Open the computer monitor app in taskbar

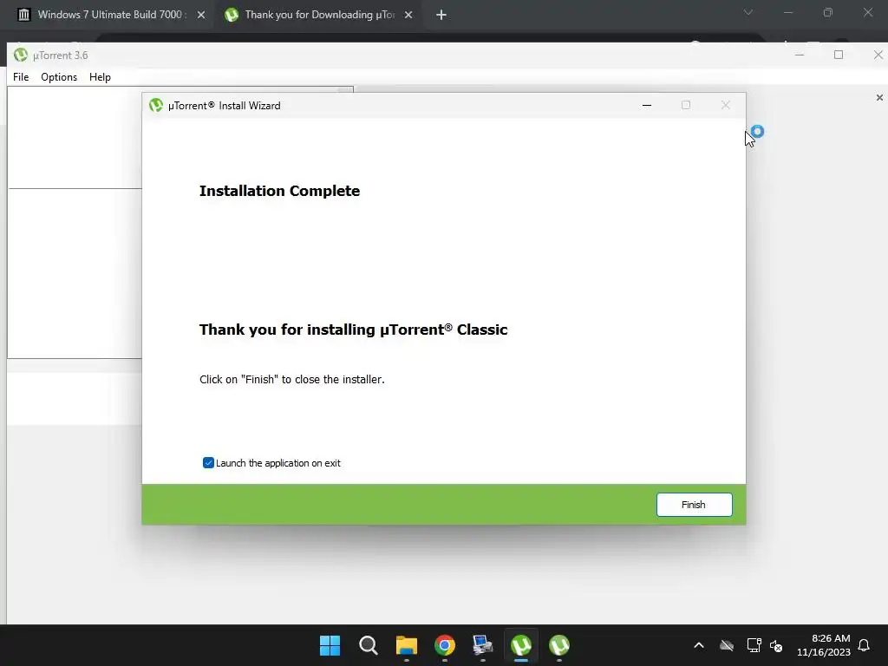[x=482, y=645]
